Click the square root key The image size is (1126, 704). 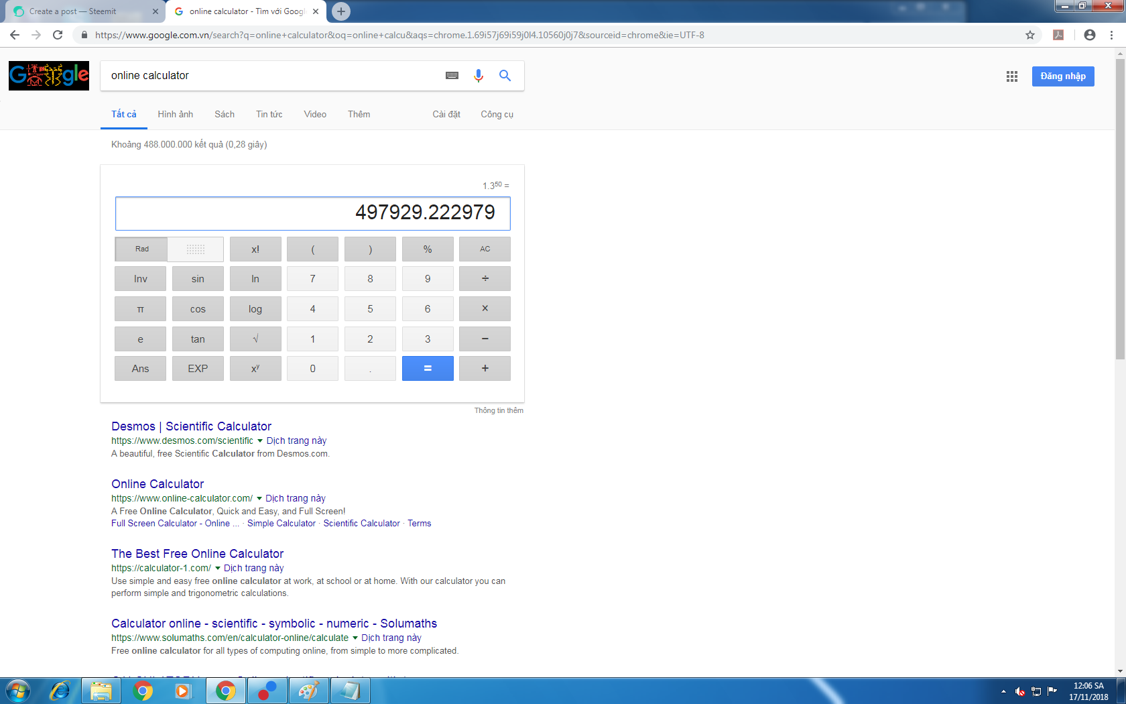tap(255, 339)
